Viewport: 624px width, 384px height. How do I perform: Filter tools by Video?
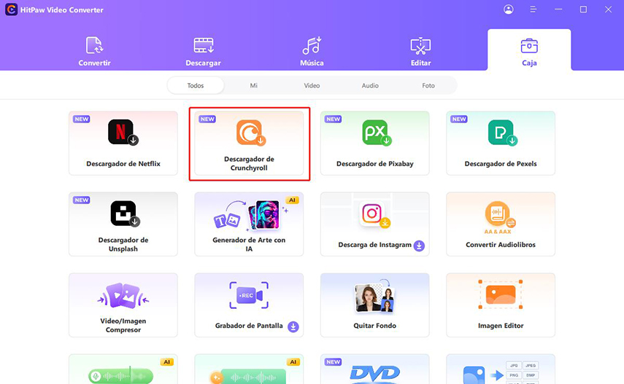coord(312,85)
